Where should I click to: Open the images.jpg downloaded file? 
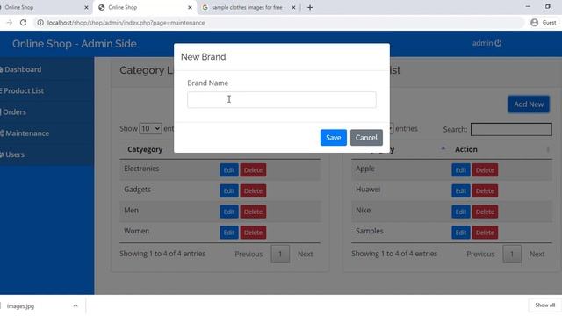tap(20, 306)
